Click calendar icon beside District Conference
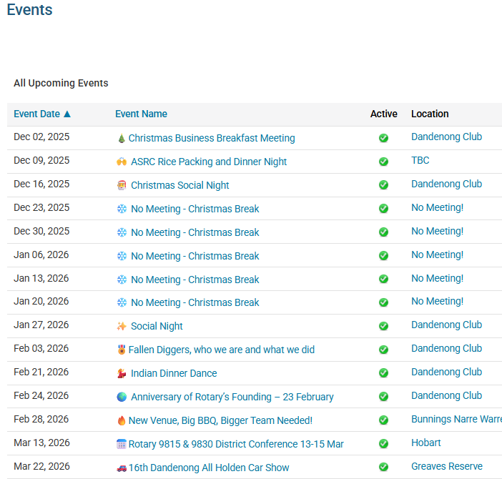Image resolution: width=502 pixels, height=479 pixels. (x=122, y=444)
